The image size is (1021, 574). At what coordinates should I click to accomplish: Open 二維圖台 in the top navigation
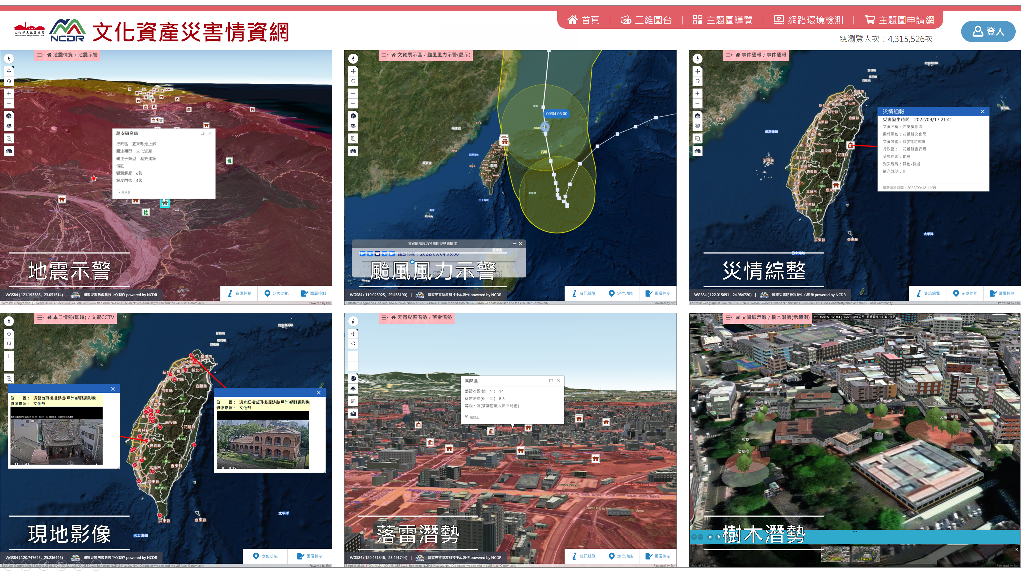coord(646,20)
